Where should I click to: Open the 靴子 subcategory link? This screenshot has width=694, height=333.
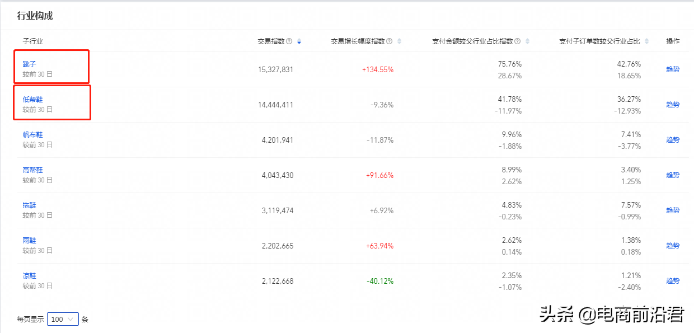point(30,63)
